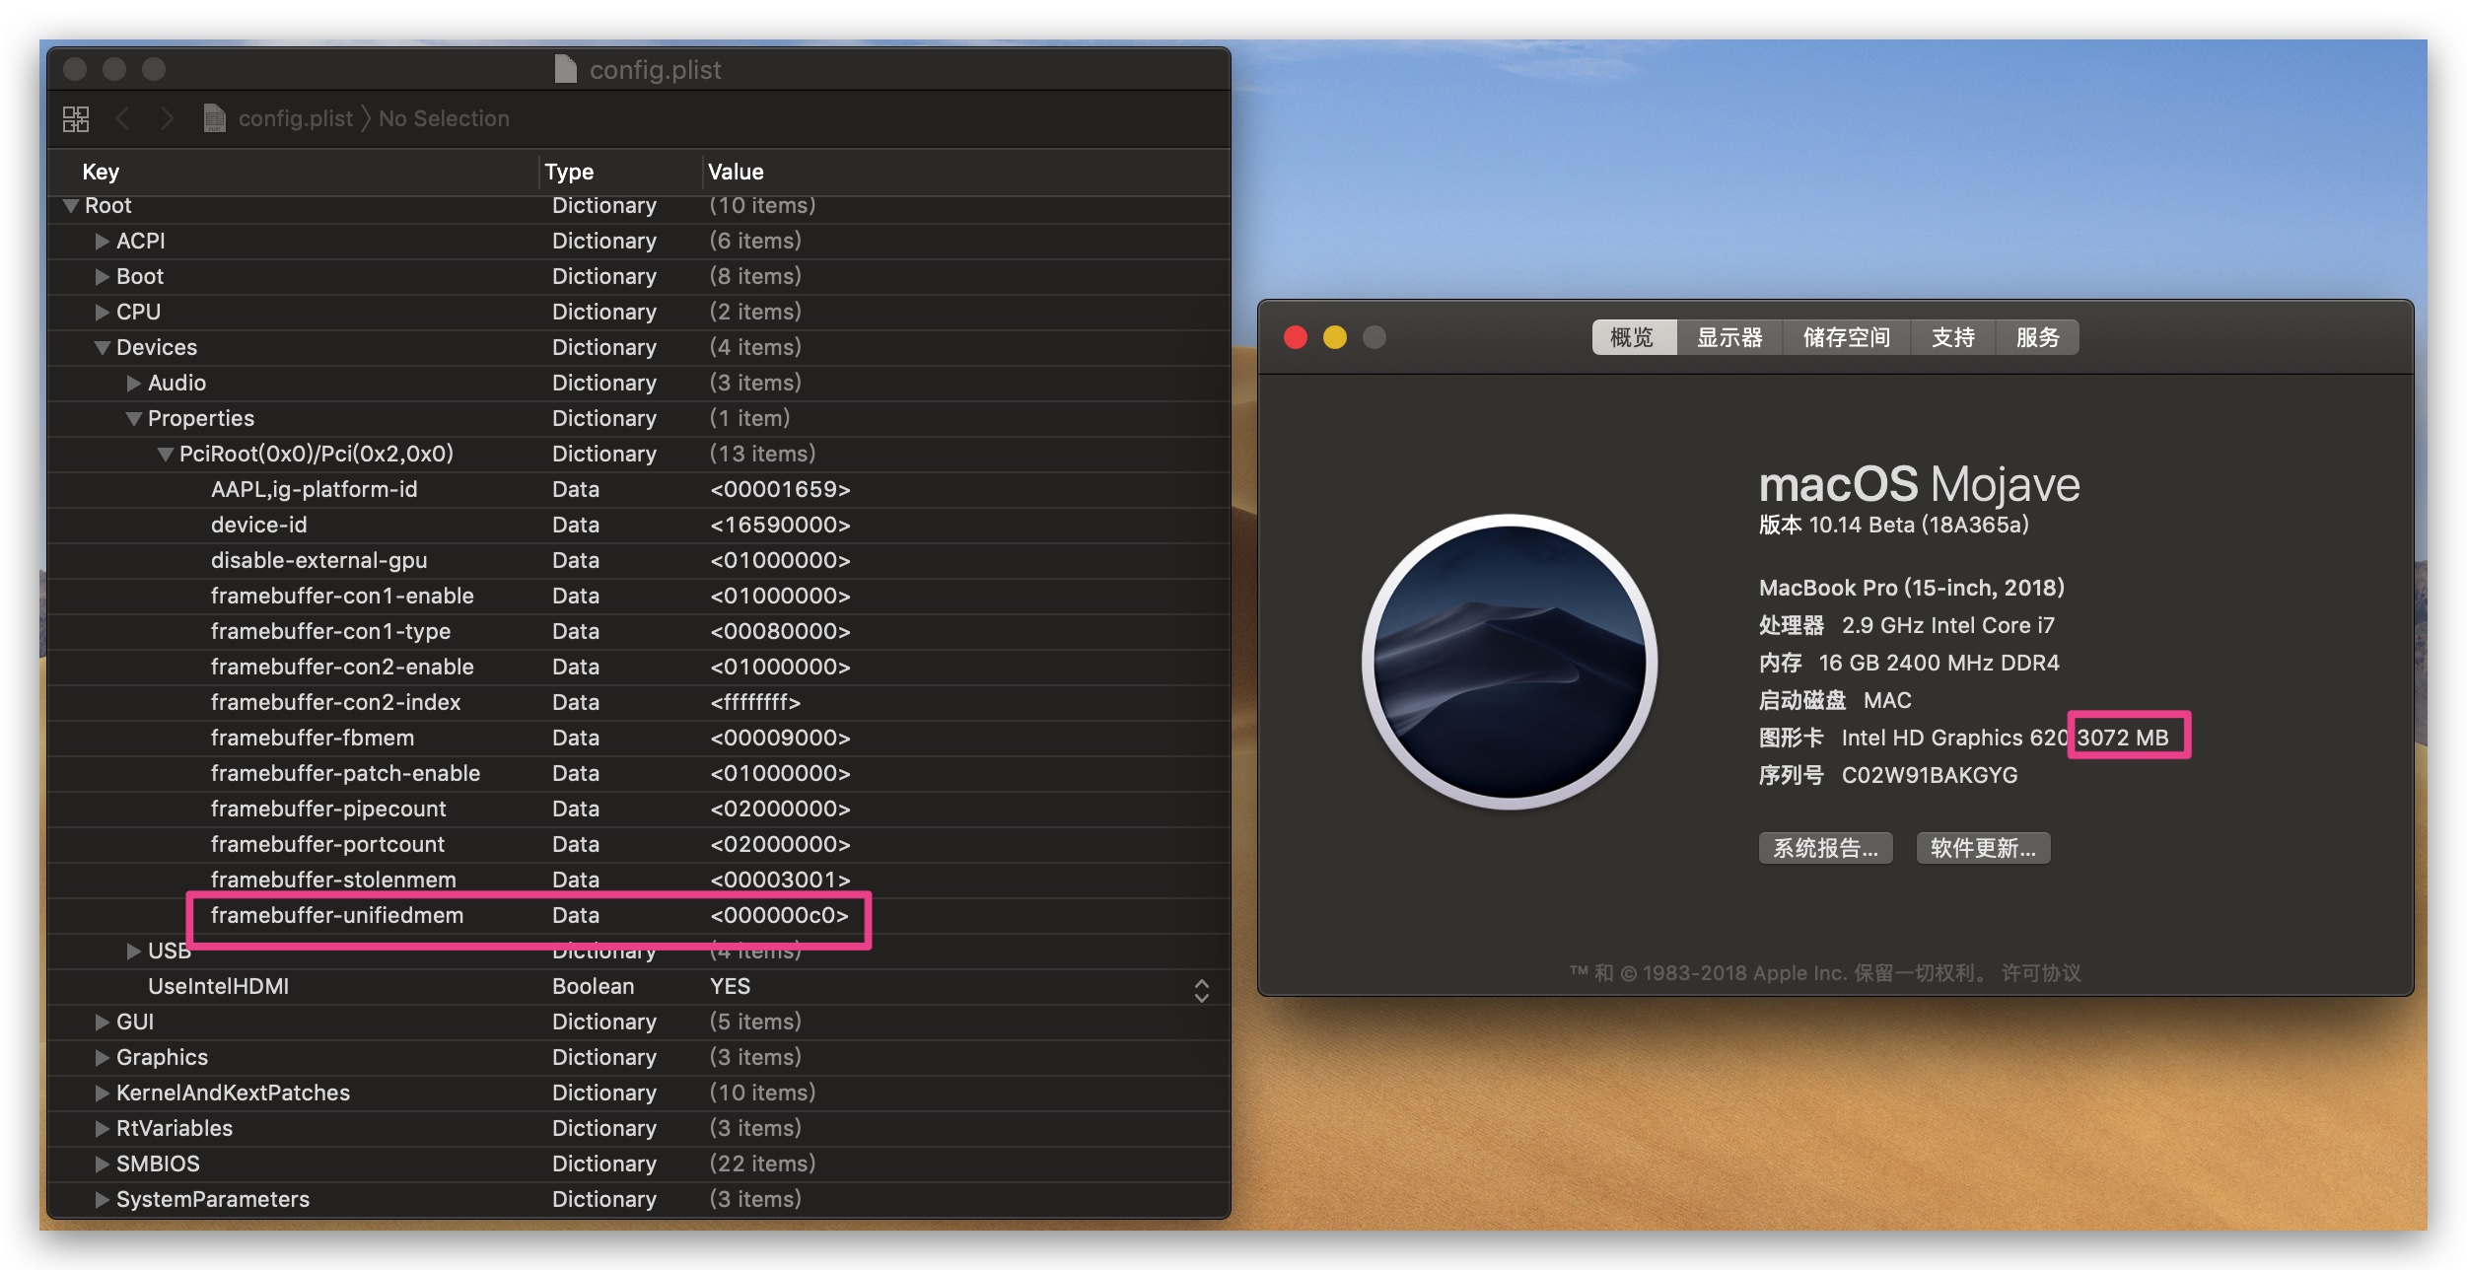The image size is (2467, 1270).
Task: Click value <00001659> of ig-platform-id
Action: [780, 490]
